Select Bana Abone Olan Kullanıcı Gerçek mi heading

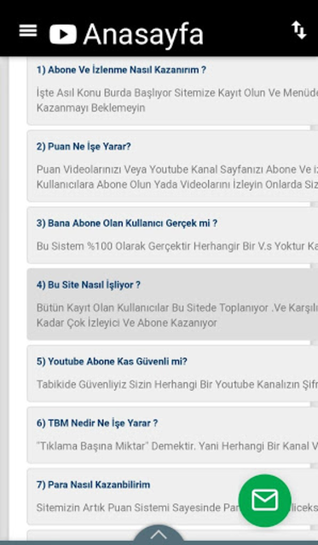click(127, 223)
